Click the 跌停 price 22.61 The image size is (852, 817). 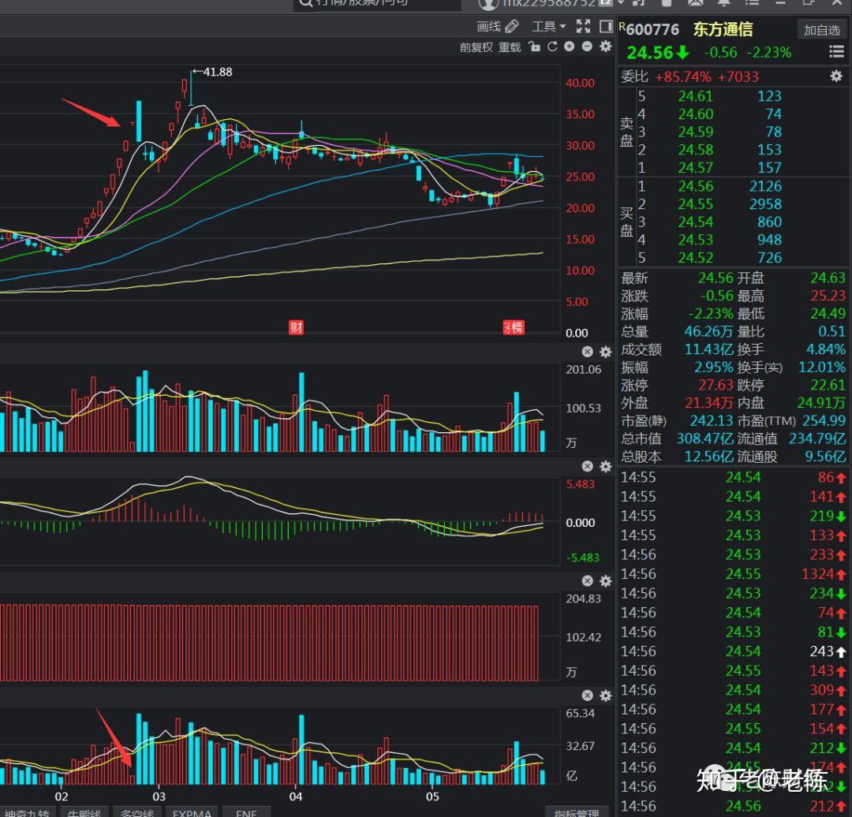828,385
